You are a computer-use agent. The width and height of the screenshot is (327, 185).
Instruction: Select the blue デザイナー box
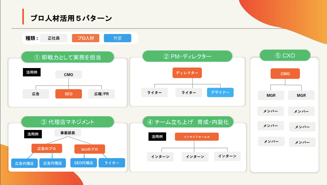(220, 92)
